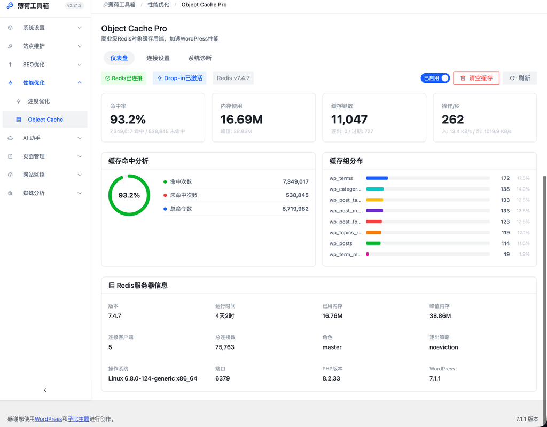Expand the 蜘蛛分析 menu chevron

point(80,193)
